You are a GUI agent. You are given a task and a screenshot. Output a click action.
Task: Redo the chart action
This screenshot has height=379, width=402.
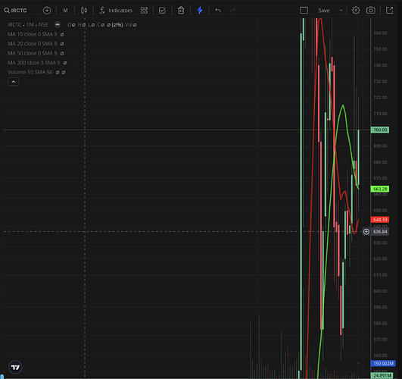[232, 11]
